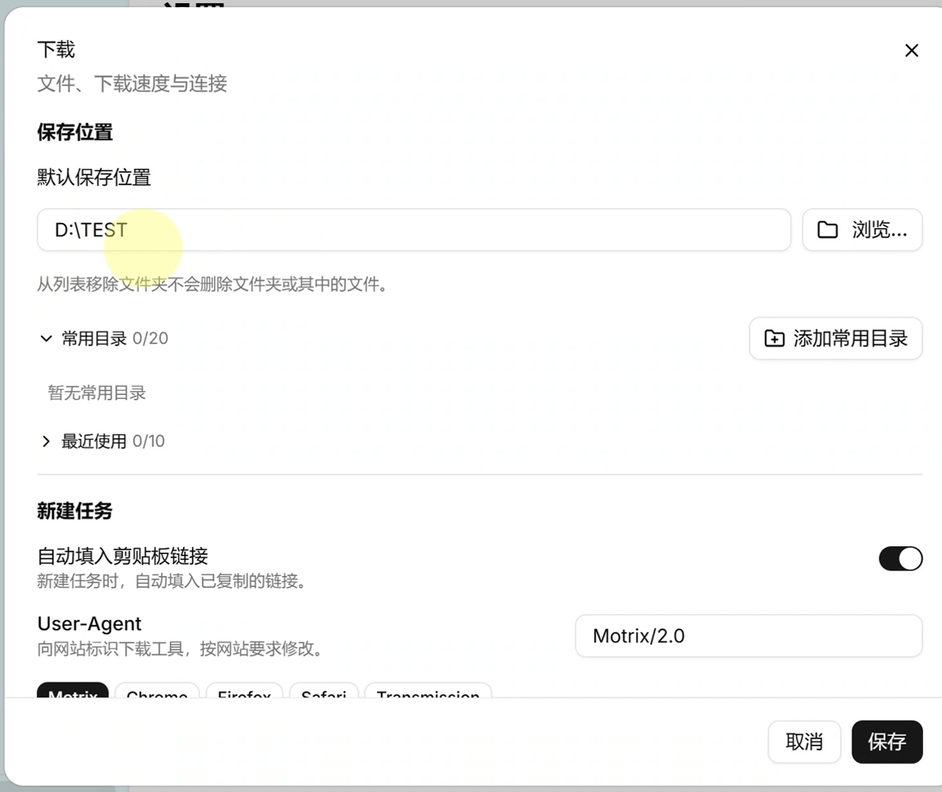Viewport: 942px width, 792px height.
Task: Click the 向网站标识下载工具 description text
Action: tap(181, 649)
